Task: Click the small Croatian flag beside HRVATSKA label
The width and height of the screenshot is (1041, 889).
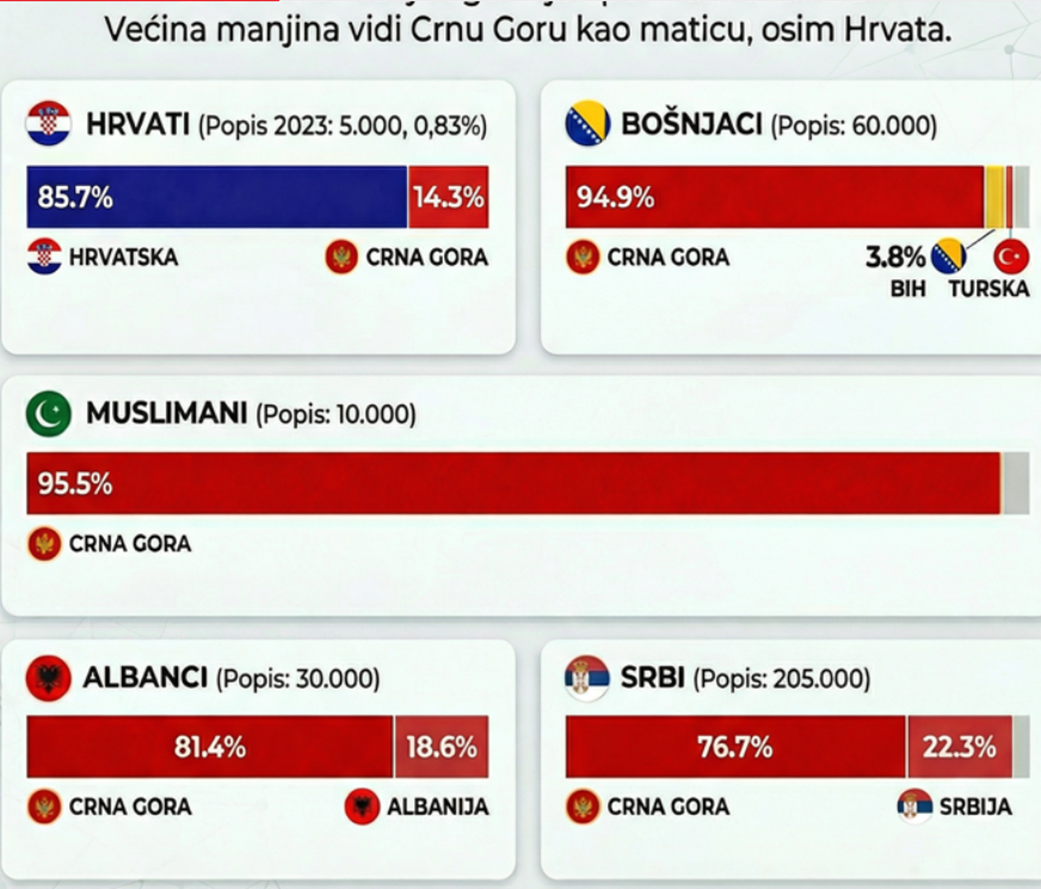Action: coord(44,257)
